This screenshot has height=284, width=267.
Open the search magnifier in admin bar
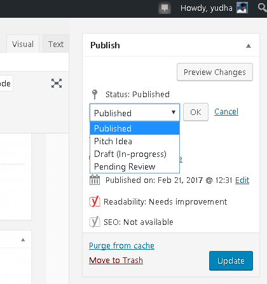pyautogui.click(x=263, y=8)
